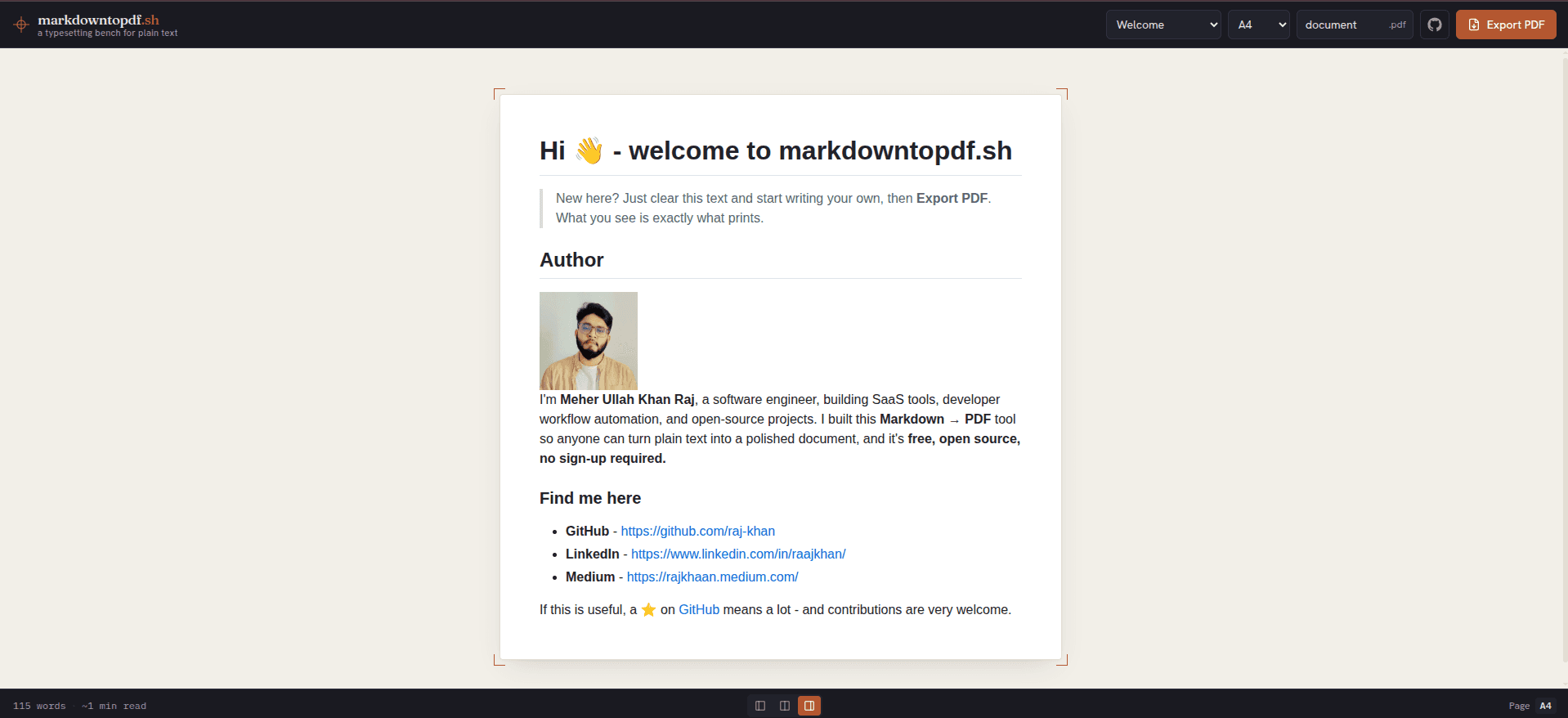Click the markdowntopdf.sh crosshair logo icon
This screenshot has width=1568, height=718.
[x=21, y=25]
